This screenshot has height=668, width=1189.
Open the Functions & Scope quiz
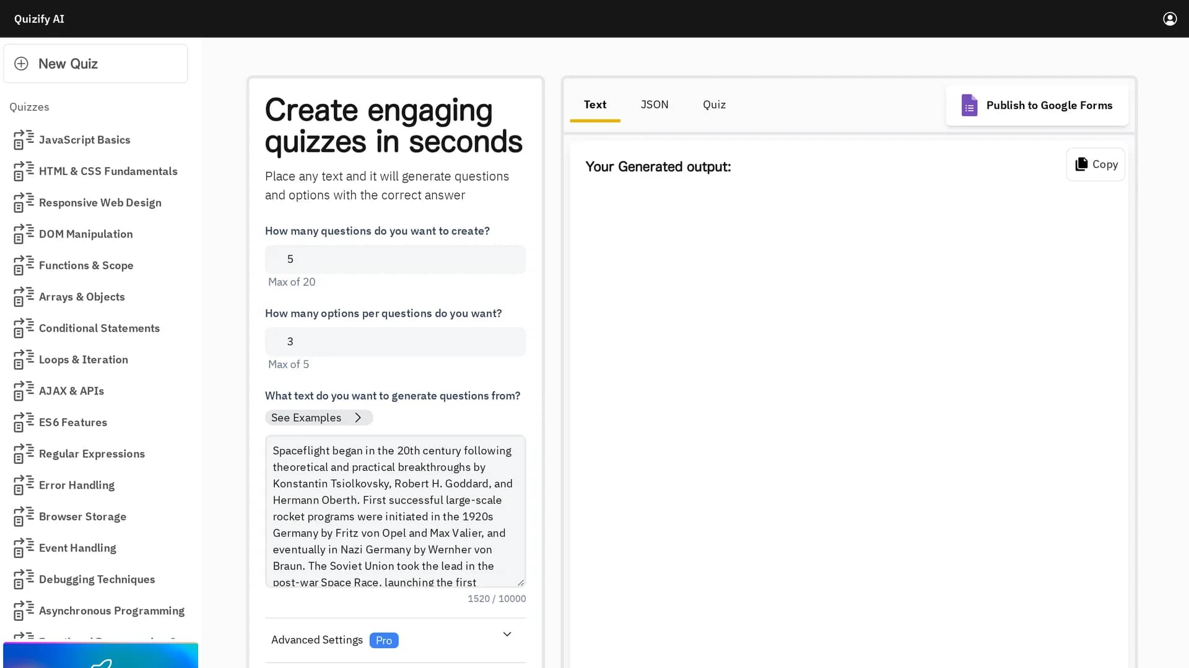pos(86,265)
